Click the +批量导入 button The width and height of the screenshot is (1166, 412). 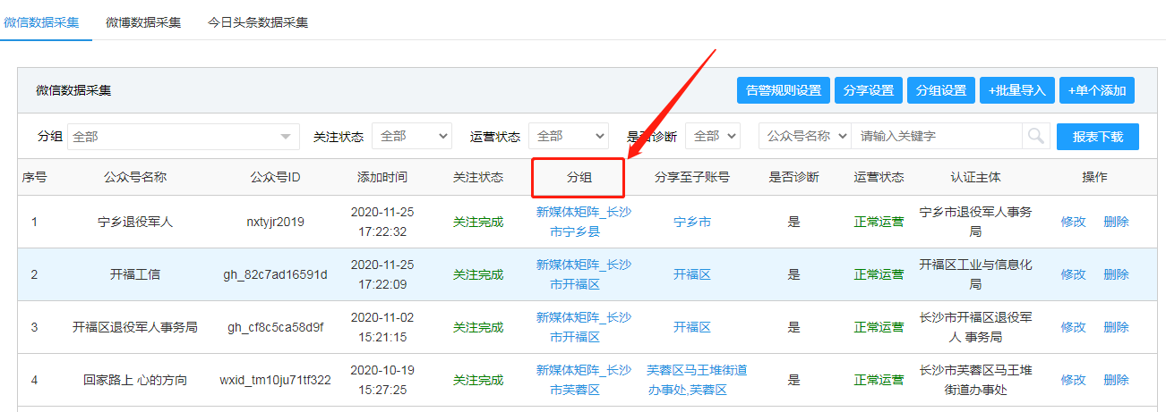[x=1016, y=90]
